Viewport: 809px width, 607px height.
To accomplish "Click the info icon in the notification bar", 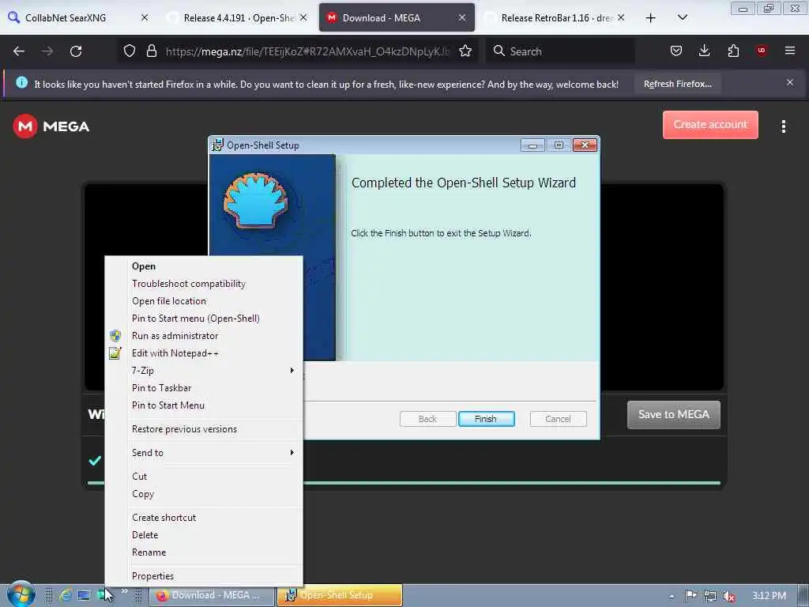I will pyautogui.click(x=21, y=82).
